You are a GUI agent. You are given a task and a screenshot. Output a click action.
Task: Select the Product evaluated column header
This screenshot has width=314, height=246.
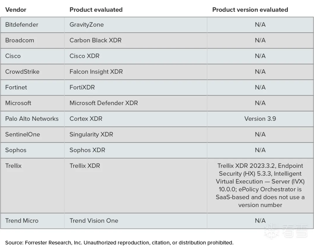click(x=96, y=10)
